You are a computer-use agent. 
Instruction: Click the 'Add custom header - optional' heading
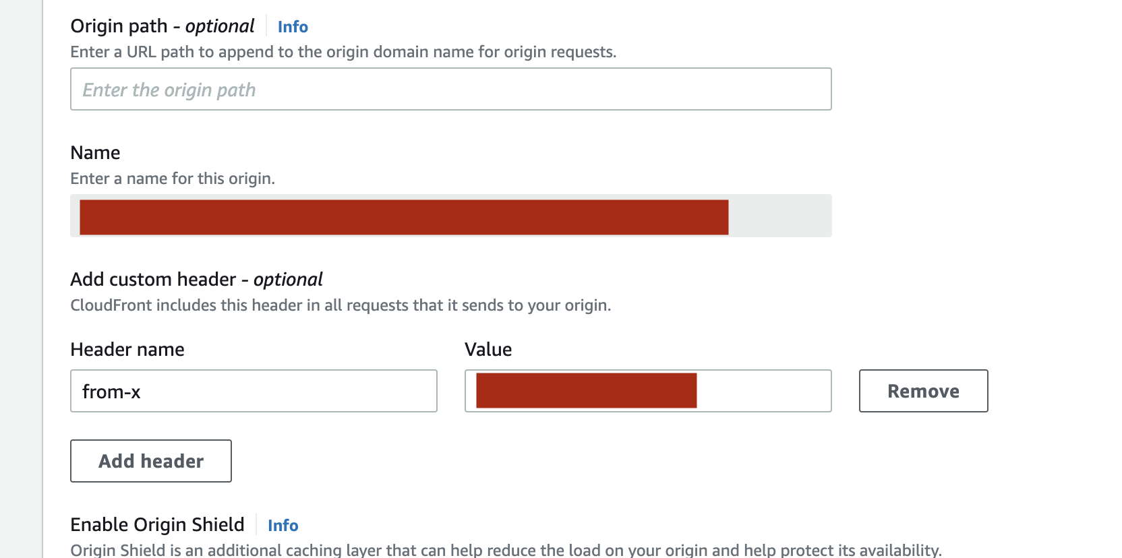(196, 280)
